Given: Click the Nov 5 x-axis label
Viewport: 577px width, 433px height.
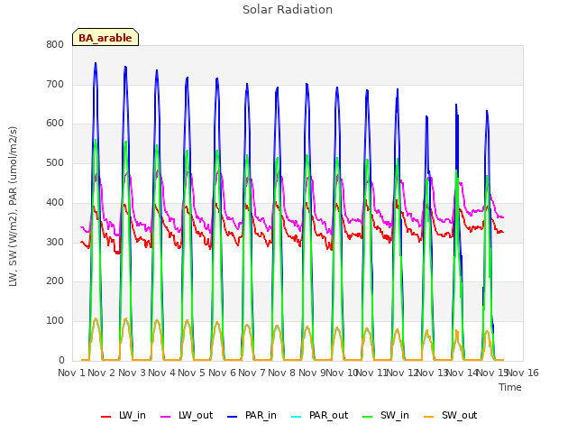Looking at the screenshot, I should point(191,373).
